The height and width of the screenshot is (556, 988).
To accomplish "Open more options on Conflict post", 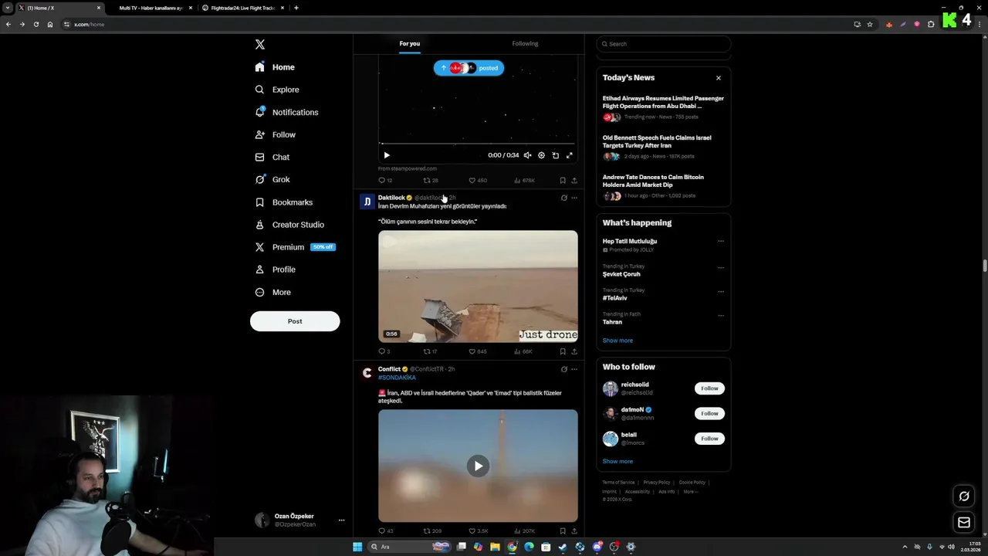I will click(x=574, y=369).
